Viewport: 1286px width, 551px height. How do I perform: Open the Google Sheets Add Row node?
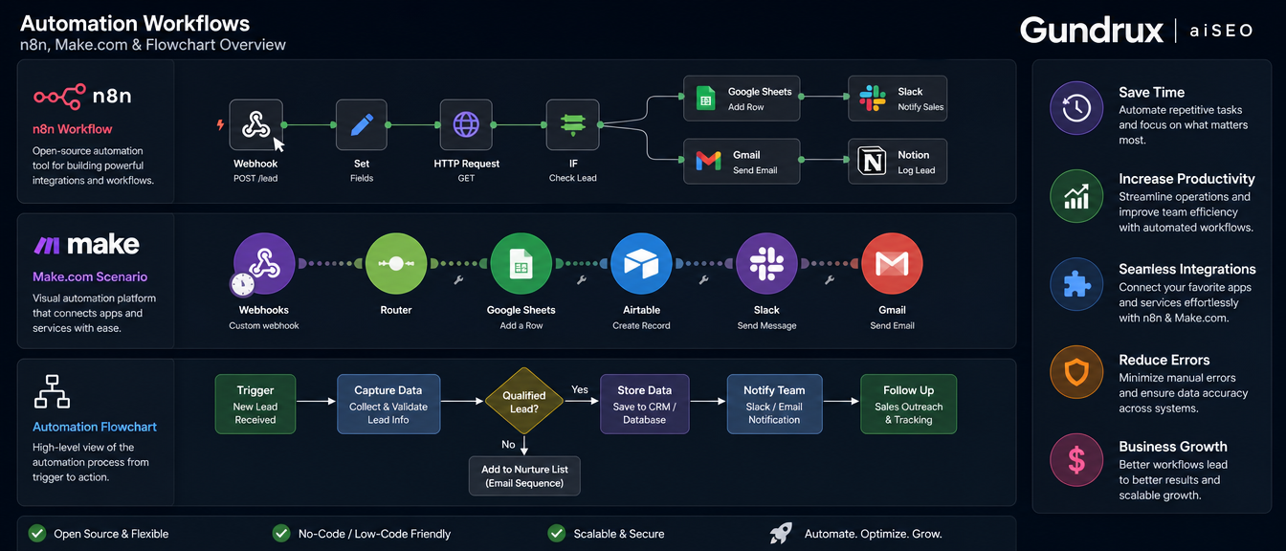tap(741, 99)
